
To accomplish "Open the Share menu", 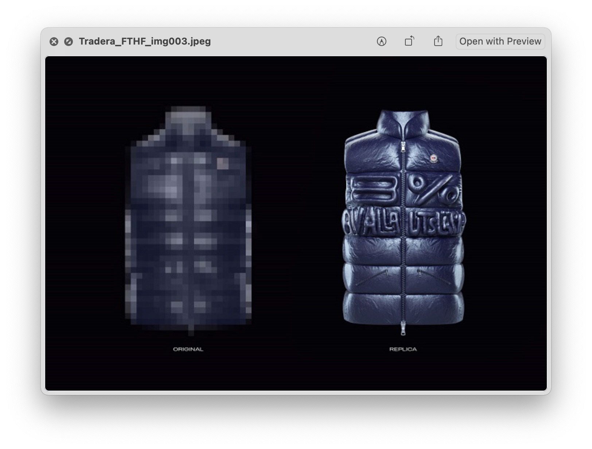I will coord(438,41).
